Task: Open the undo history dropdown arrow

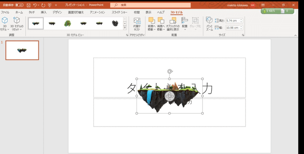Action: pos(38,5)
